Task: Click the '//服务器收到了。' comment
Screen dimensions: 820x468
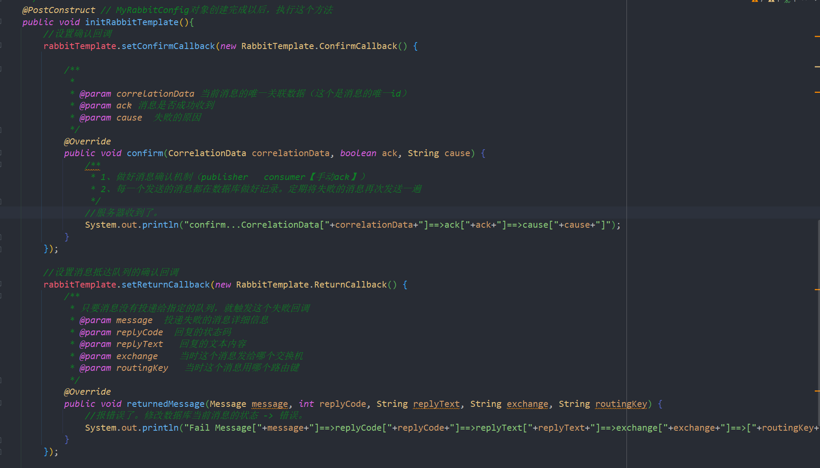Action: point(122,213)
